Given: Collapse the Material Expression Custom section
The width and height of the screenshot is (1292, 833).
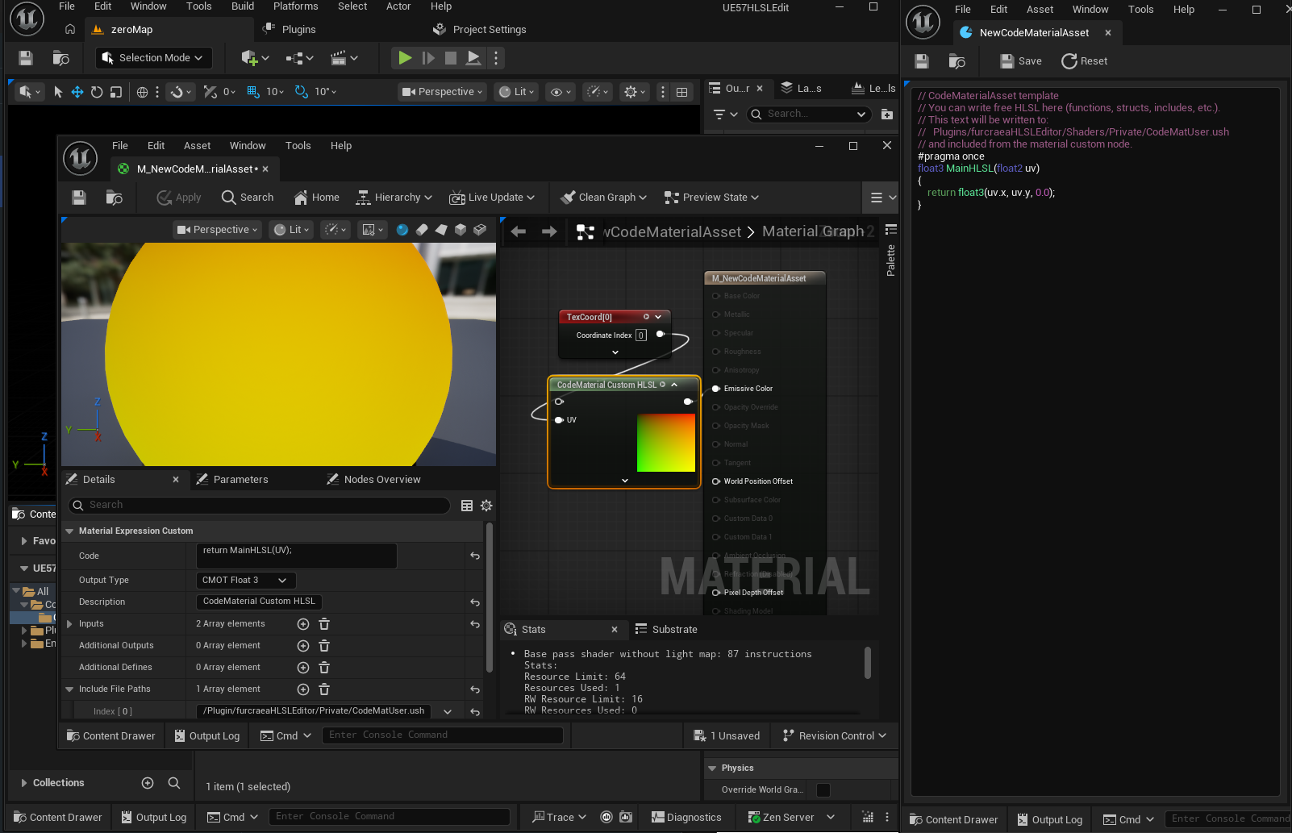Looking at the screenshot, I should coord(70,531).
